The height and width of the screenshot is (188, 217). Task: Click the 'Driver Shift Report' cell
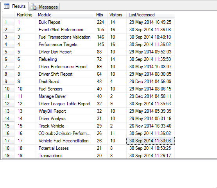click(65, 74)
